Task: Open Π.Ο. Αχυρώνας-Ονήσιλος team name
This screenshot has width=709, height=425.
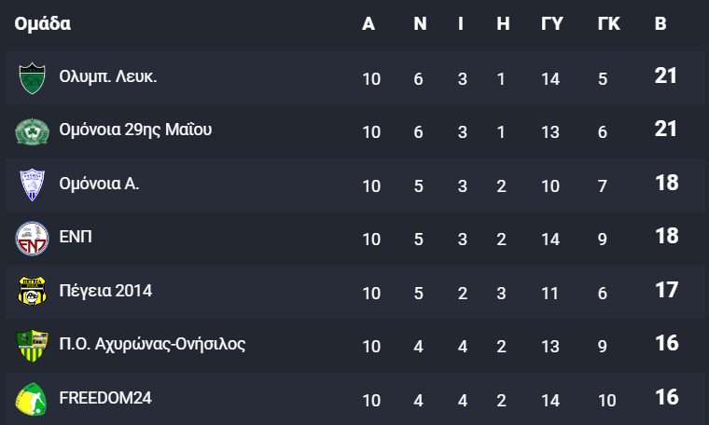Action: 152,344
